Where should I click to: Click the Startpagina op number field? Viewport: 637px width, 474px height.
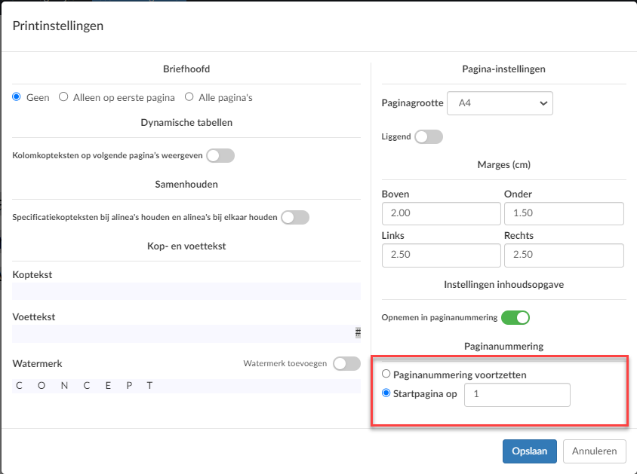517,395
